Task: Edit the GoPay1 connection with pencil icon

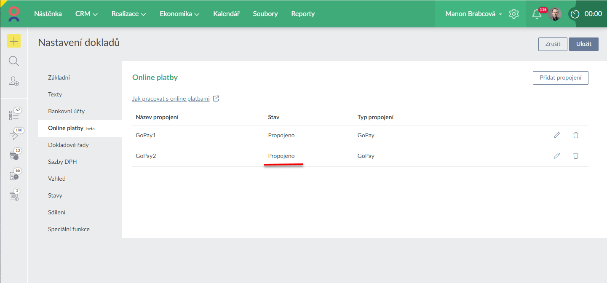Action: (557, 135)
